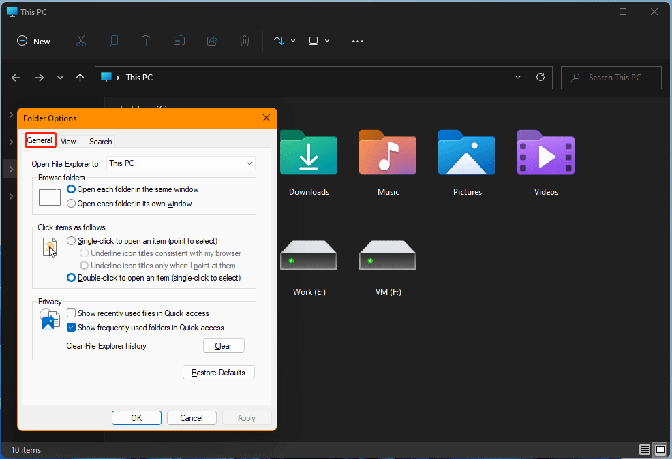The width and height of the screenshot is (672, 459).
Task: Click the Share icon in the toolbar
Action: coord(211,41)
